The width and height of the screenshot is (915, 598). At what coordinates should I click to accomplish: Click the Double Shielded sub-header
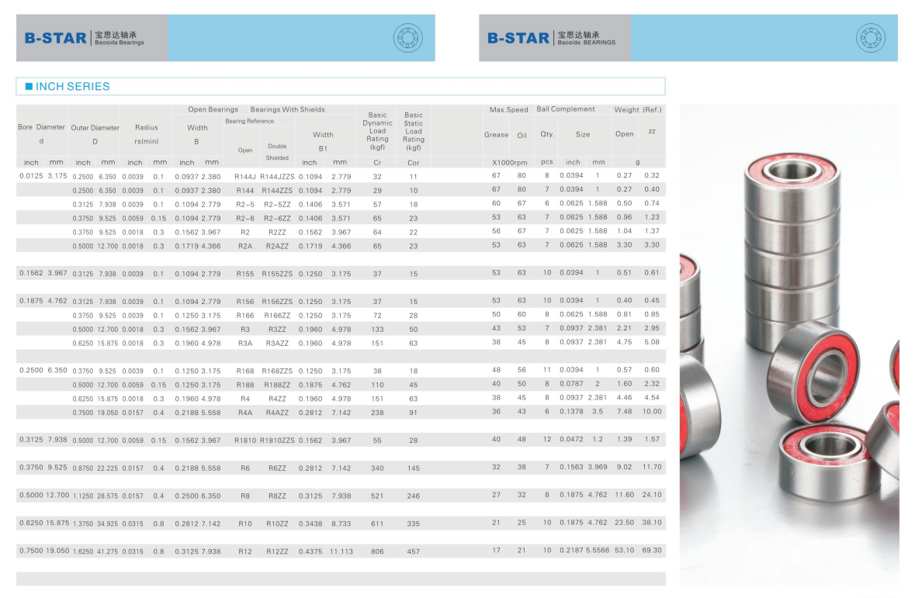[x=277, y=151]
